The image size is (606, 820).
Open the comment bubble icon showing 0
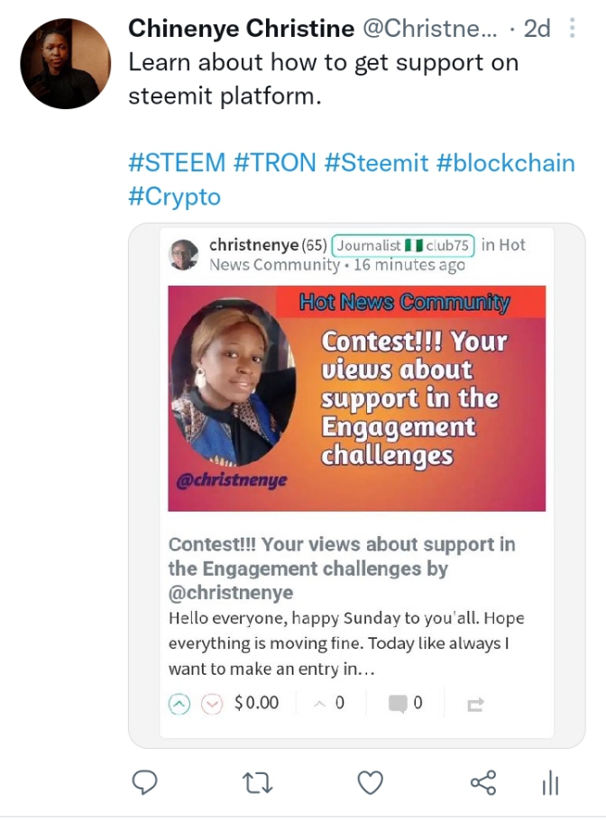pyautogui.click(x=398, y=704)
